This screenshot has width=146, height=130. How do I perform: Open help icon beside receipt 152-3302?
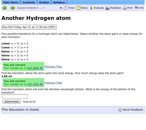[41, 84]
